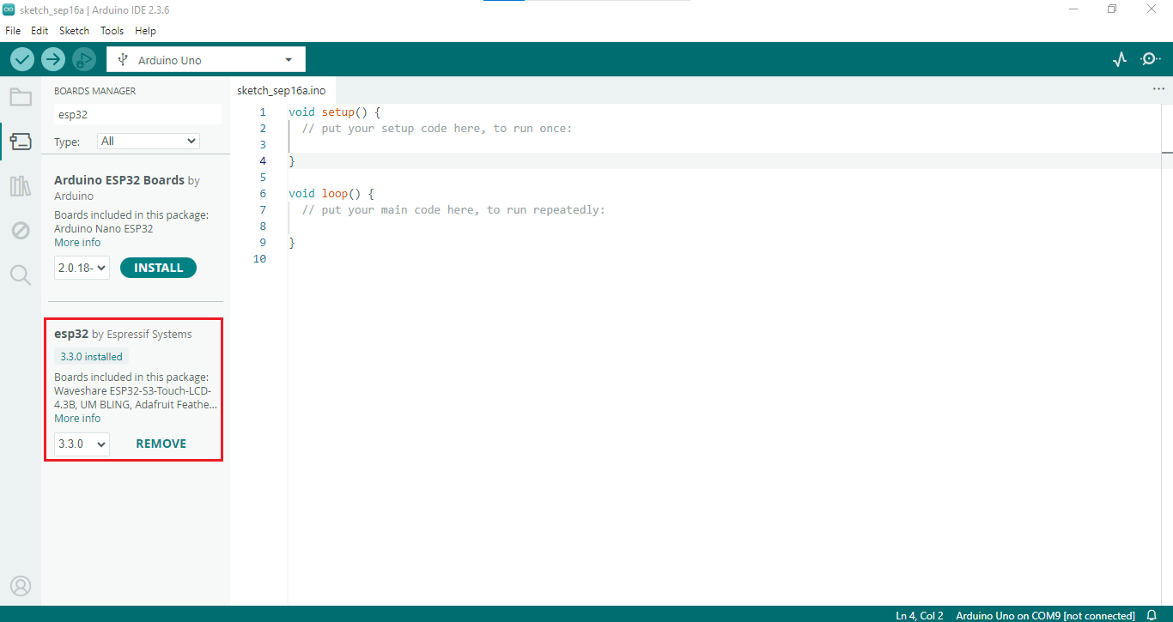
Task: Click the void setup() code line
Action: (334, 112)
